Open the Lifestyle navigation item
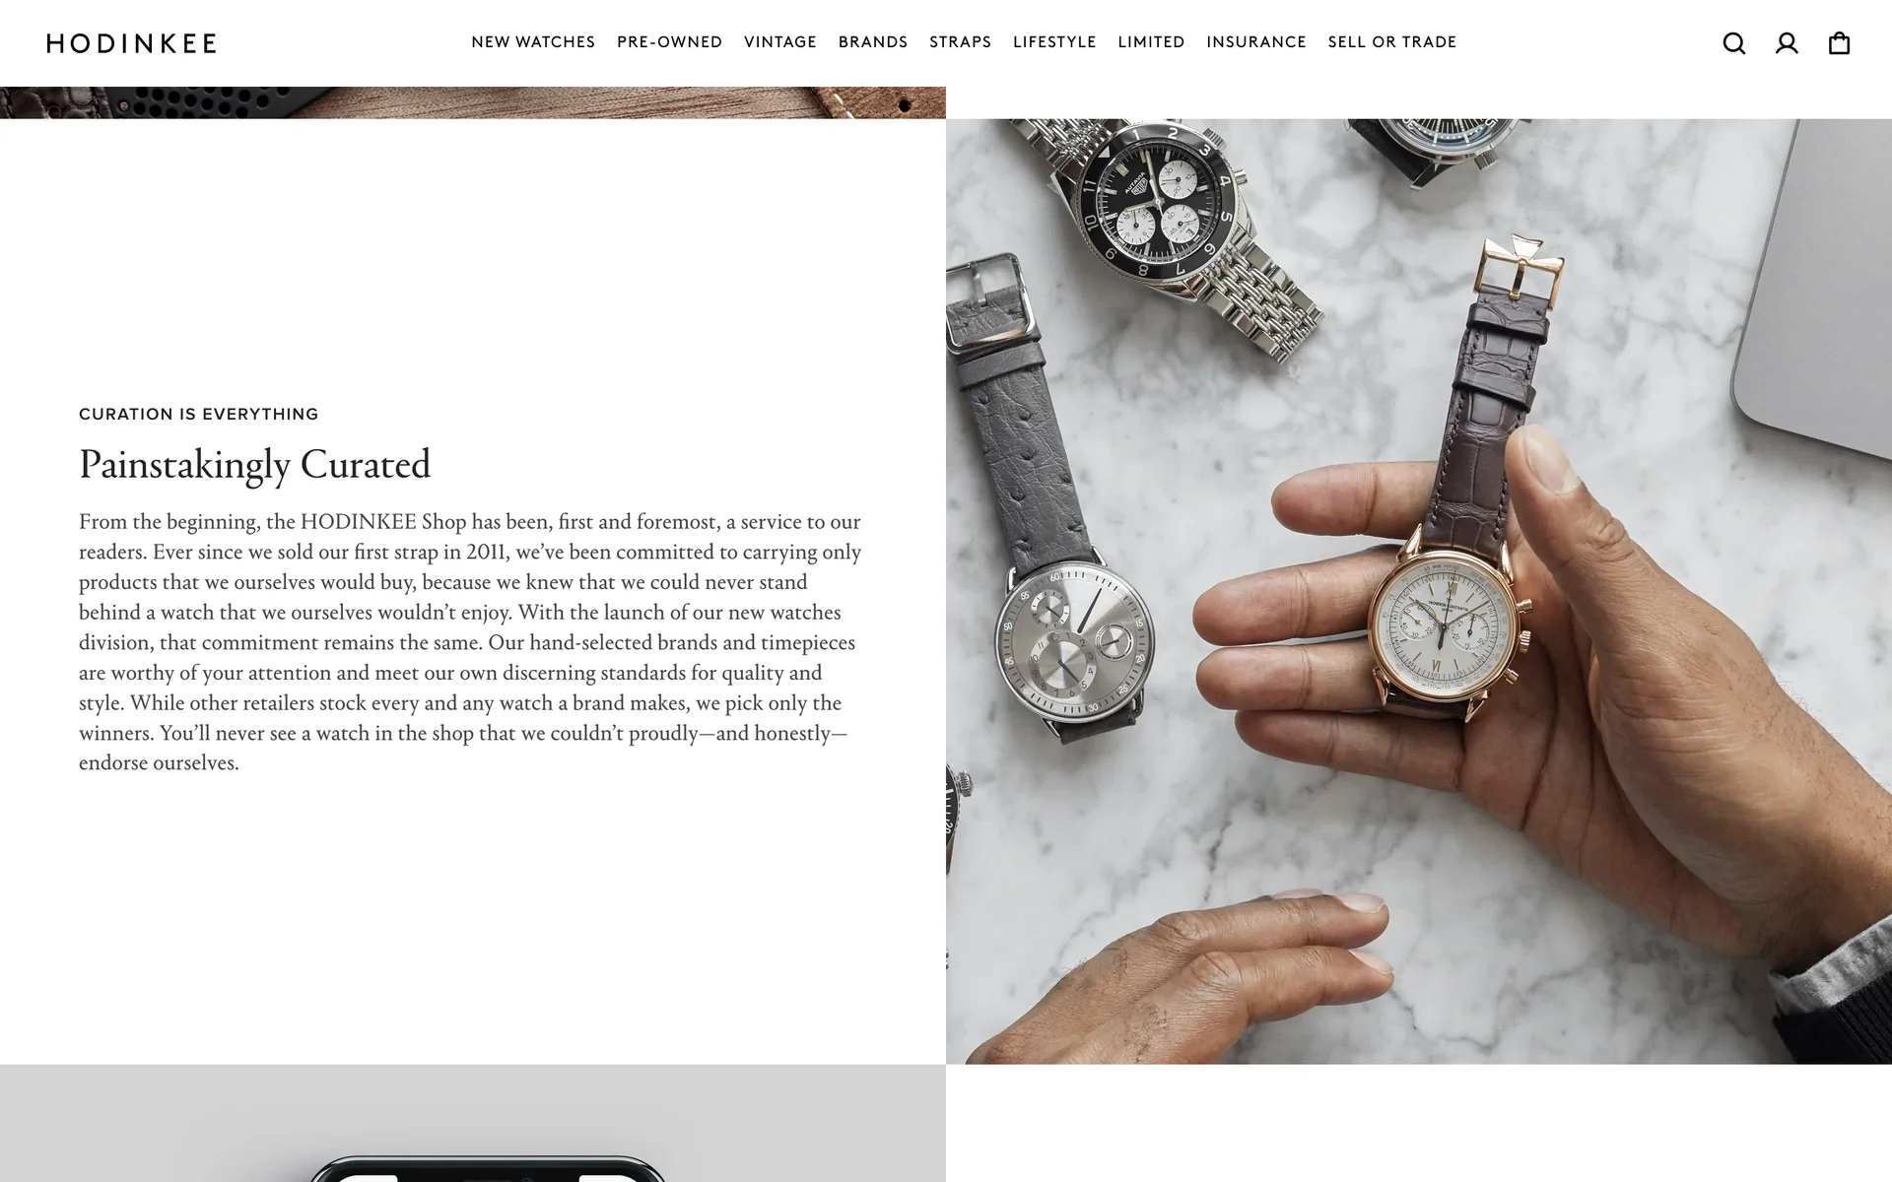Image resolution: width=1892 pixels, height=1182 pixels. [x=1054, y=42]
